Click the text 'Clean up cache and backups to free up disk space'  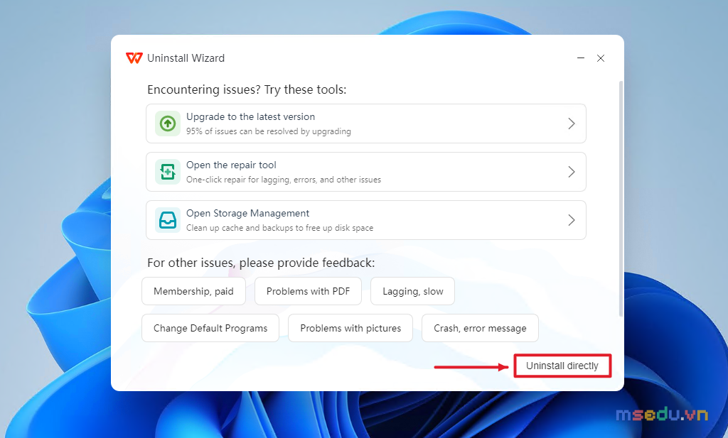[x=280, y=228]
